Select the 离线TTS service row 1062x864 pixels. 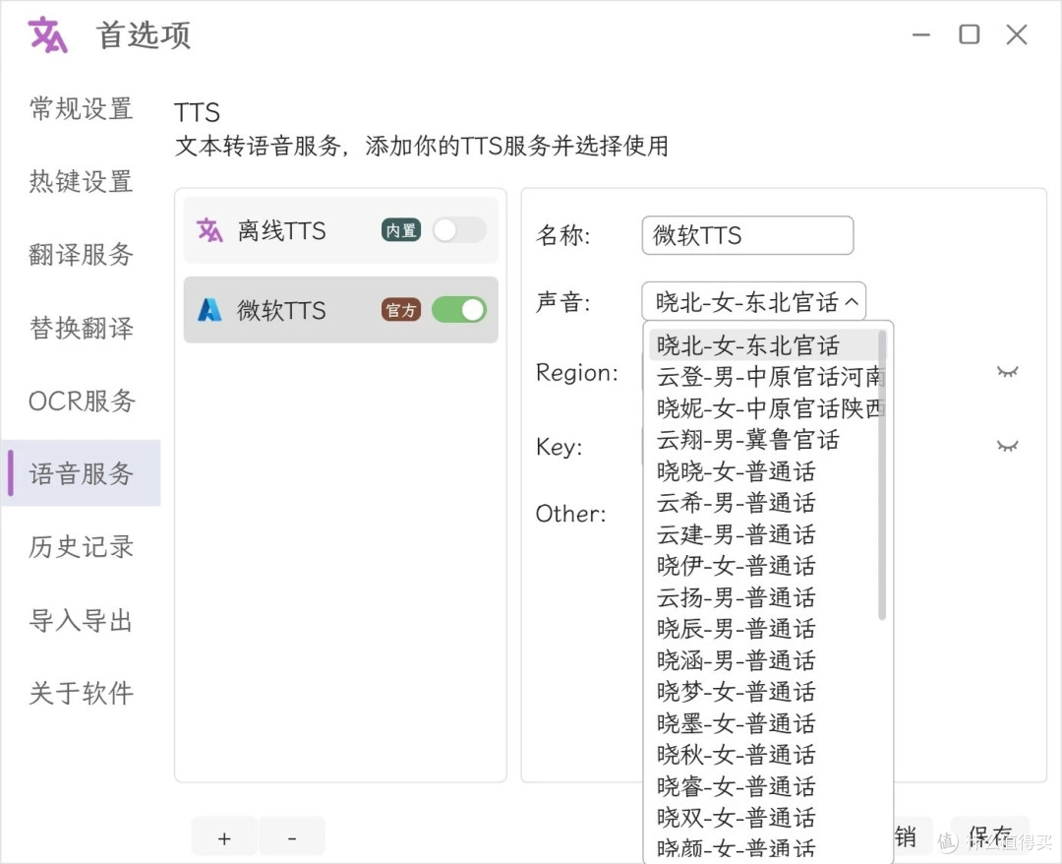point(340,230)
